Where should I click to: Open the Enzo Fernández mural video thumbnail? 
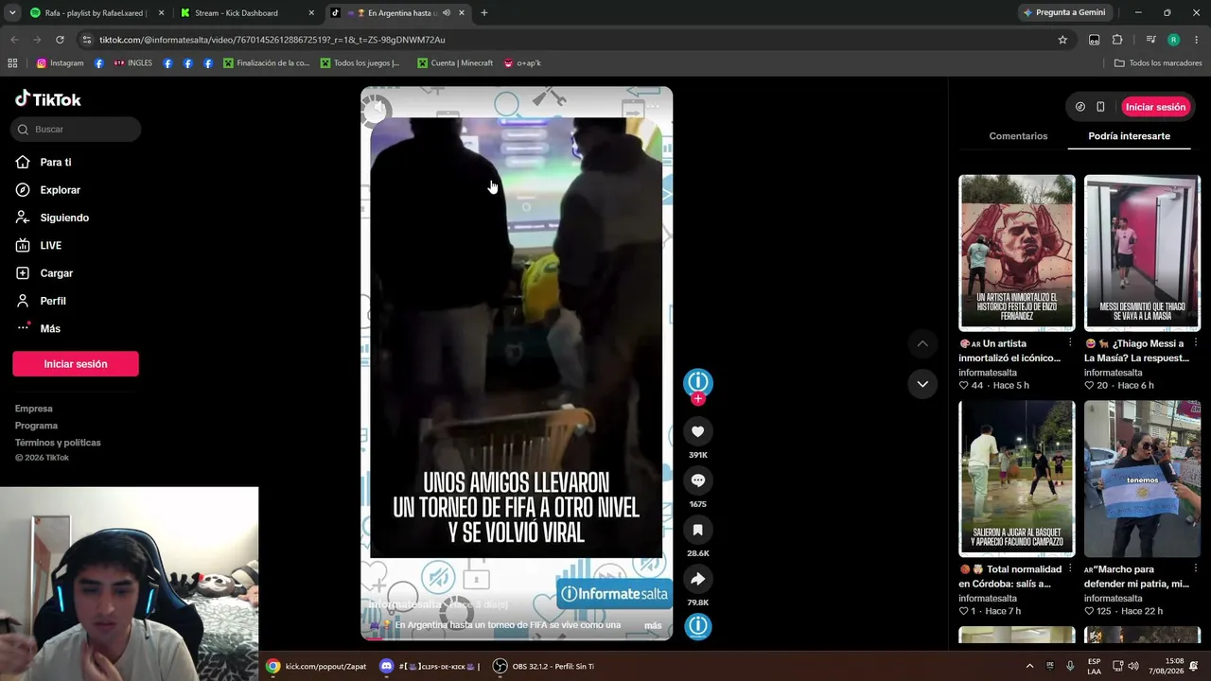coord(1017,253)
